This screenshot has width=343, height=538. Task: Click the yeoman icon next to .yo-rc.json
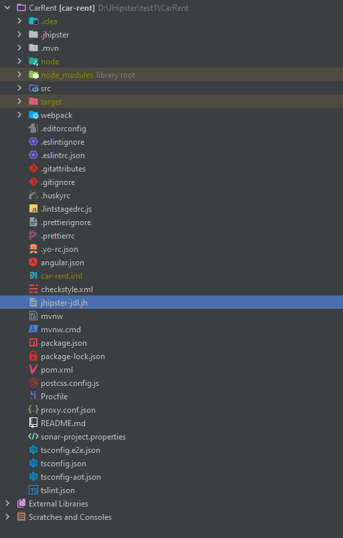click(x=33, y=249)
